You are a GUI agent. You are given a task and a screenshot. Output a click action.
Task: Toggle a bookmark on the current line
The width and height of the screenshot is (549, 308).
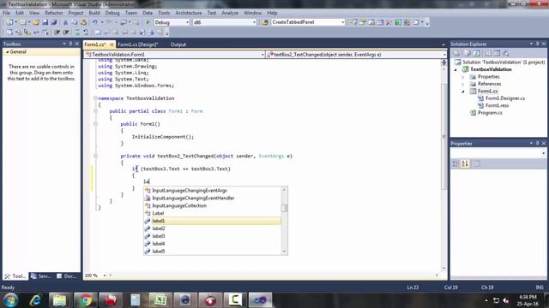coord(97,33)
